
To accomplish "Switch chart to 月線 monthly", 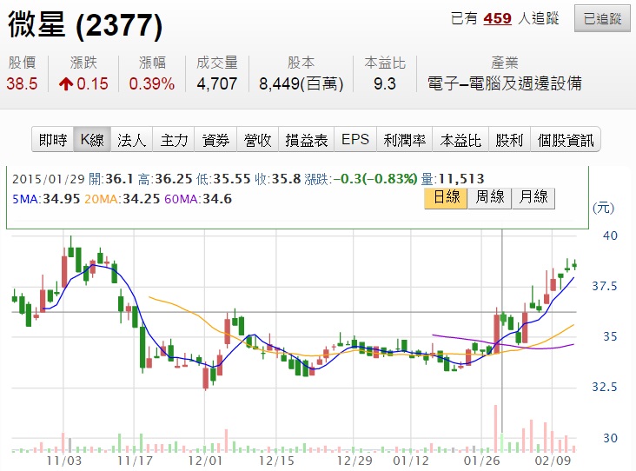I will [533, 198].
